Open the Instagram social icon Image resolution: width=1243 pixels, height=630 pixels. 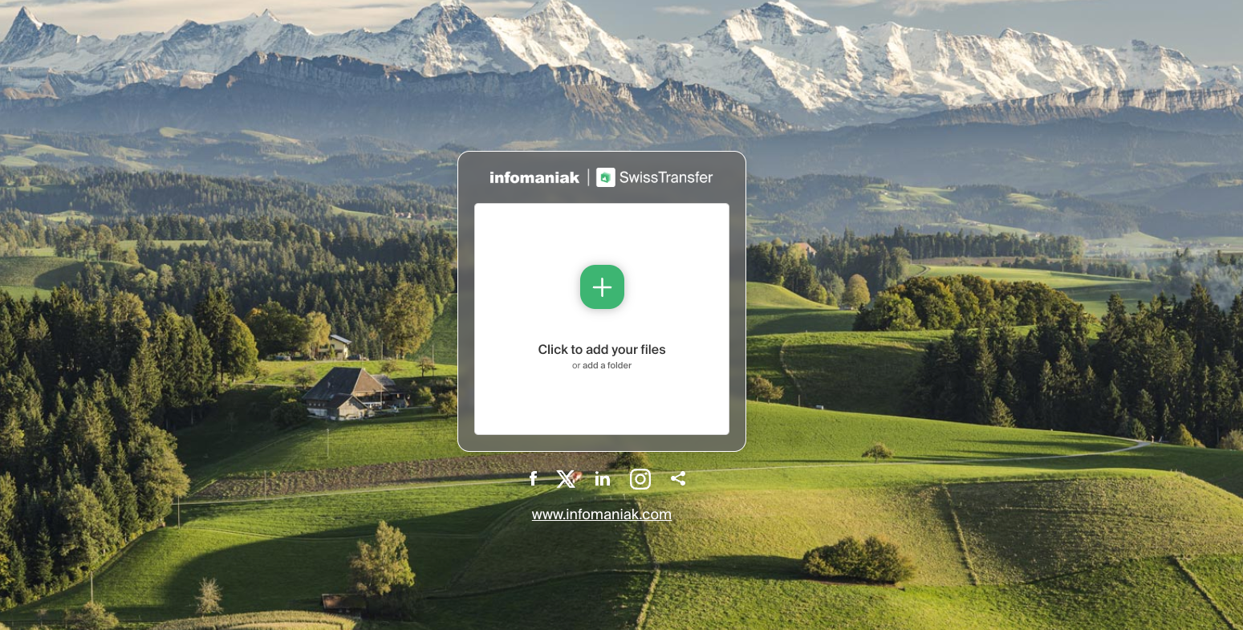point(640,479)
